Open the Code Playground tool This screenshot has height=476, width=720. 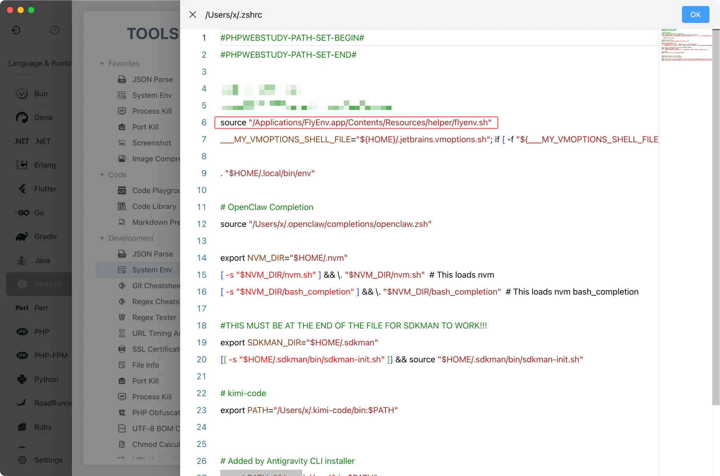148,191
